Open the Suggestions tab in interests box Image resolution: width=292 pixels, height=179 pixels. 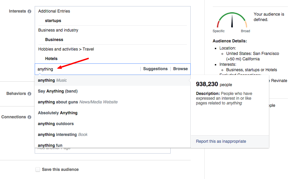[155, 69]
